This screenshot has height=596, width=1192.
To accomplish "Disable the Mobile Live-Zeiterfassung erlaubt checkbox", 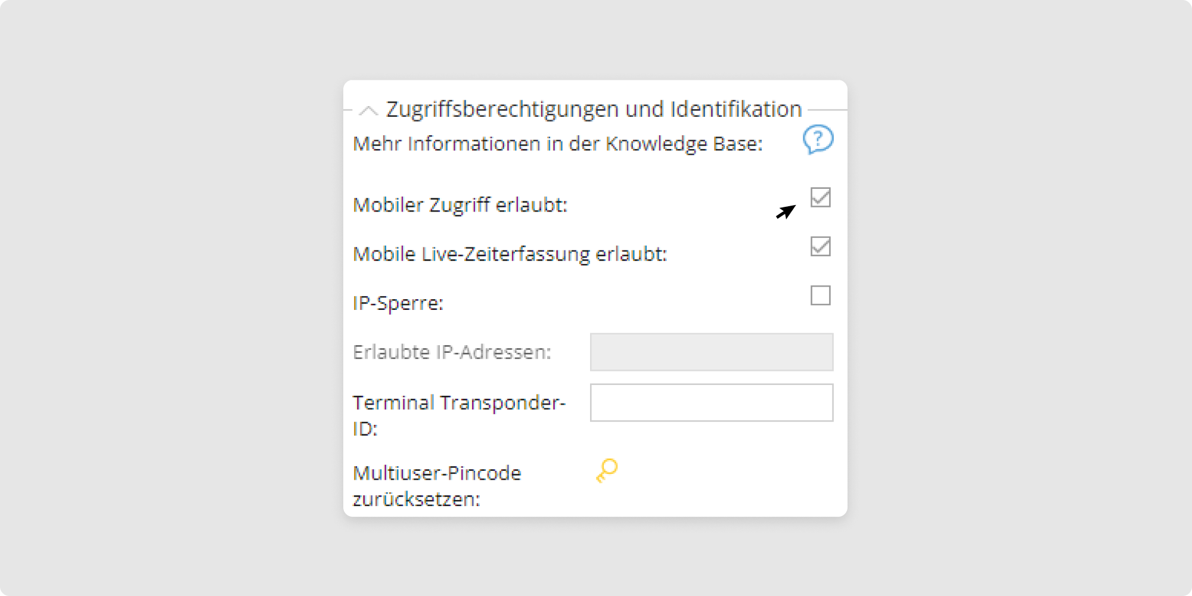I will [x=820, y=246].
